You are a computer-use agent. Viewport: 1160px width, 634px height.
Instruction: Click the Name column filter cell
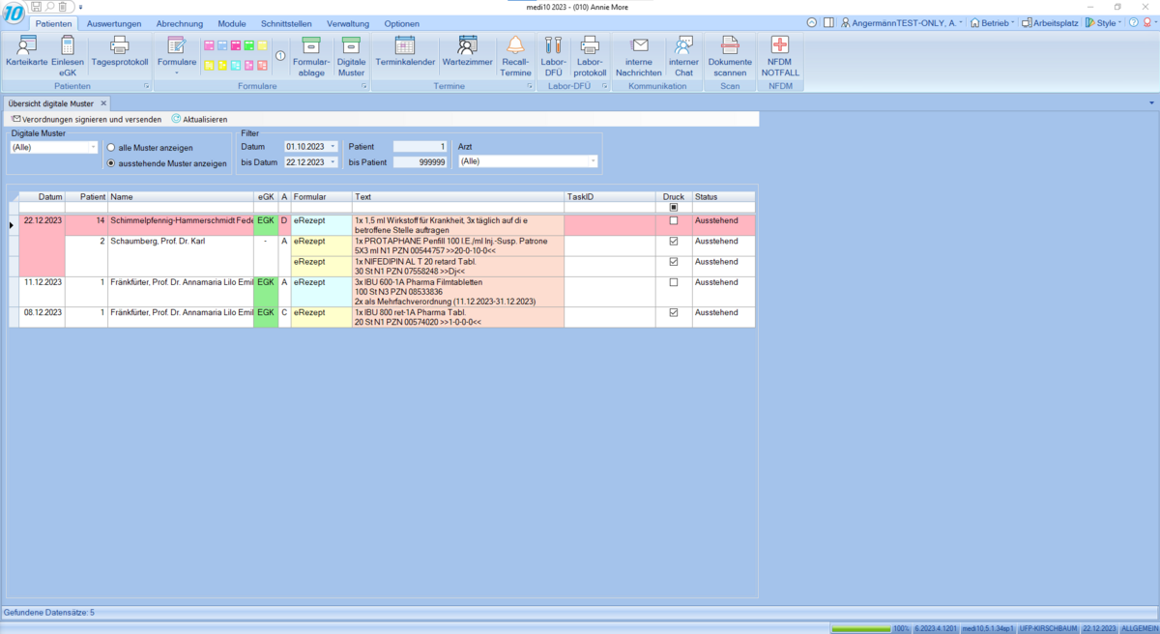pos(181,207)
